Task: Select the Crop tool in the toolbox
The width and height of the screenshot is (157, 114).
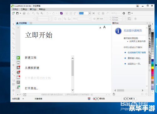Action: point(14,34)
